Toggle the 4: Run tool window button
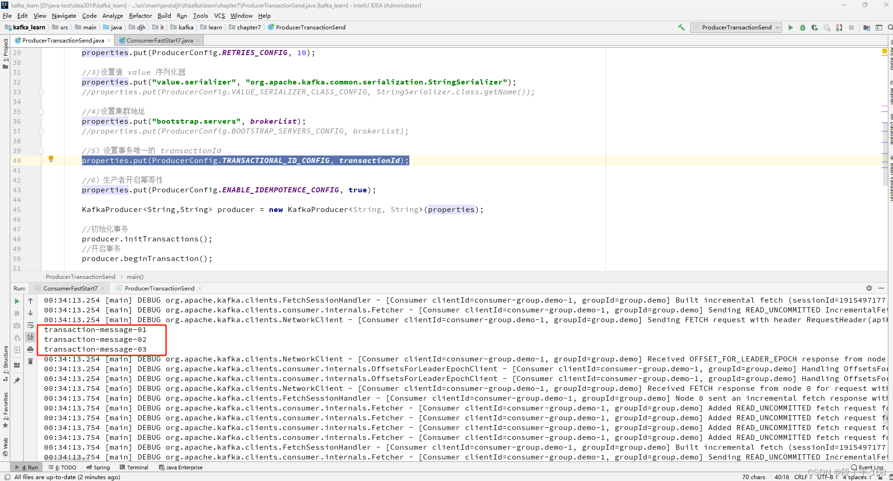The width and height of the screenshot is (893, 481). click(x=27, y=467)
